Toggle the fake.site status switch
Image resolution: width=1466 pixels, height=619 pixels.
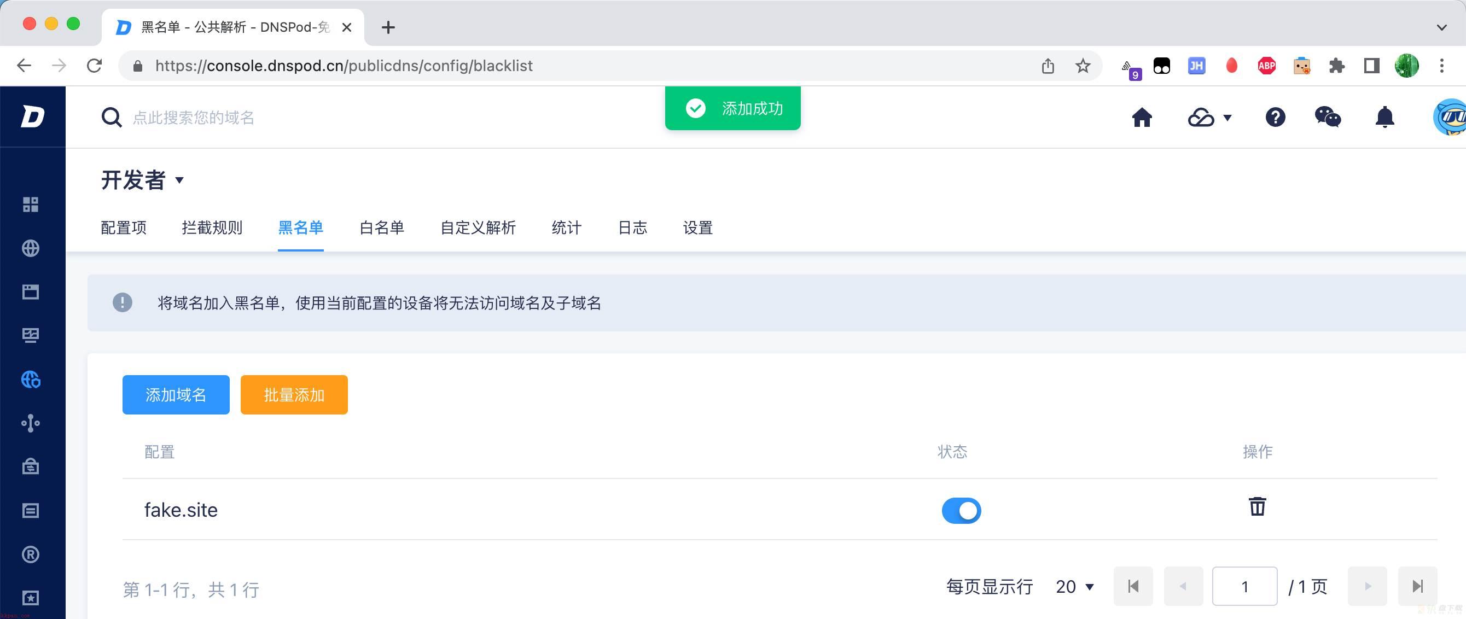click(961, 510)
